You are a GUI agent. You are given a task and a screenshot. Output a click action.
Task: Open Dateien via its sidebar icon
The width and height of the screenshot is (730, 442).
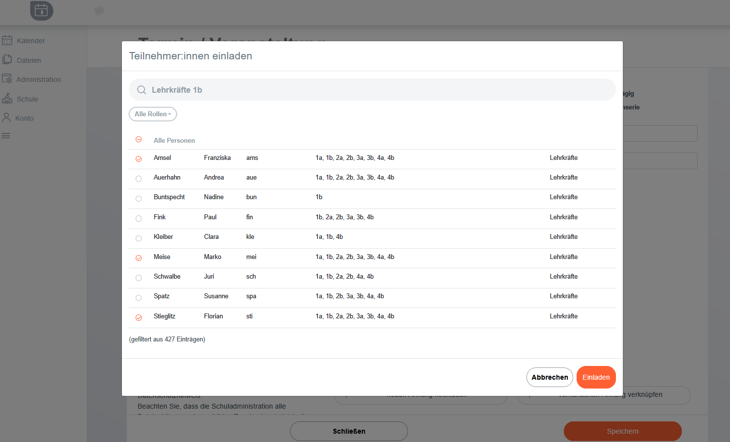point(7,59)
